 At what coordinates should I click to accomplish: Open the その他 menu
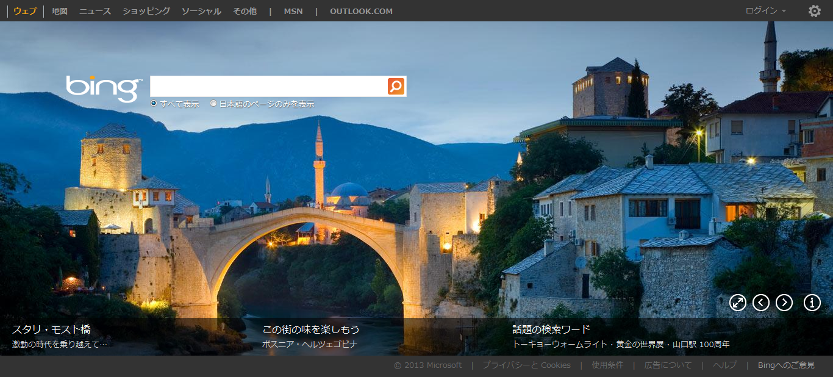tap(245, 11)
